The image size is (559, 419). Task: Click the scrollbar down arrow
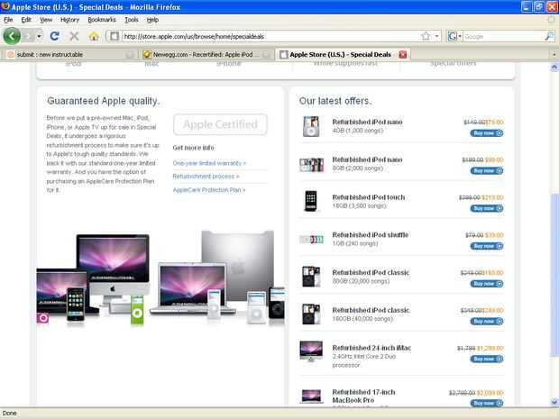[554, 402]
